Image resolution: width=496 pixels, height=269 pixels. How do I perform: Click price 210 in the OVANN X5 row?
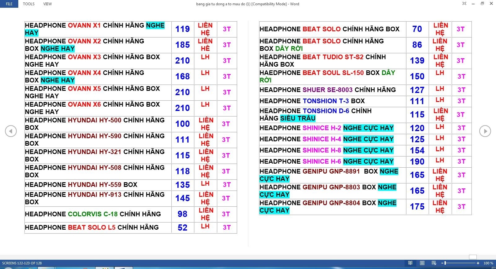coord(183,92)
